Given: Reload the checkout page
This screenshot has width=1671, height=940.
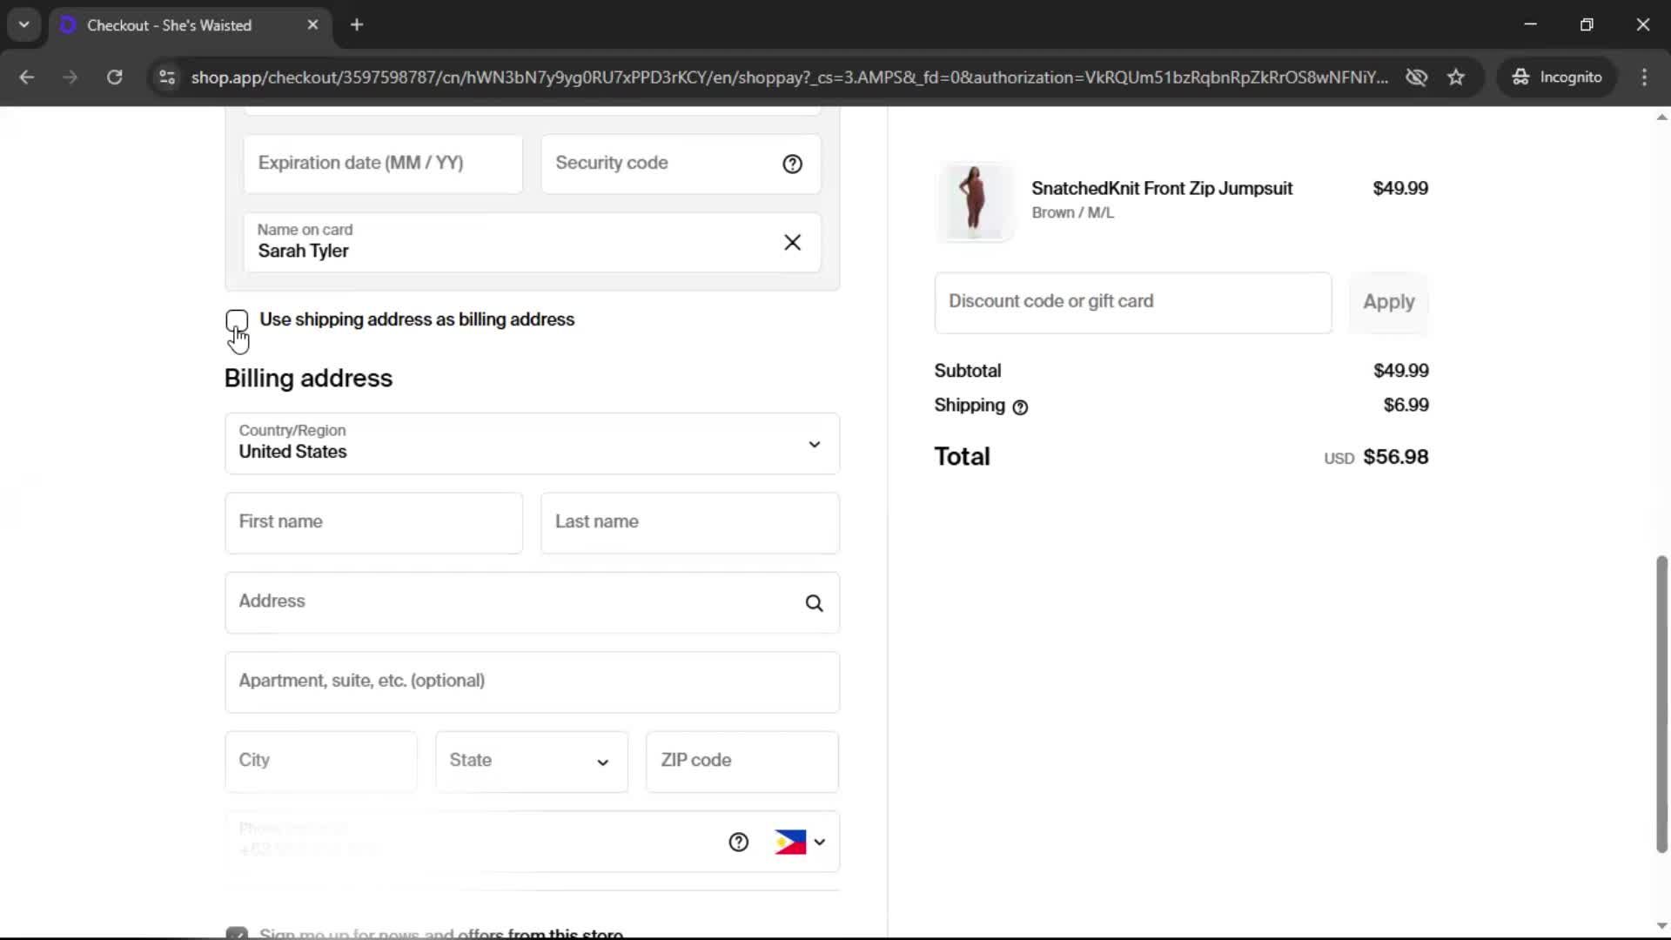Looking at the screenshot, I should tap(114, 77).
